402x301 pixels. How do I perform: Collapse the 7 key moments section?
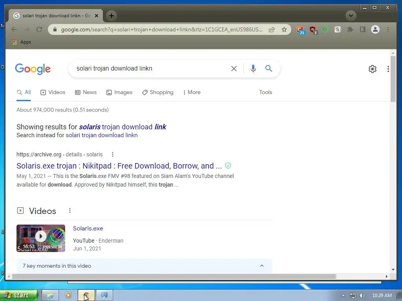pos(262,266)
